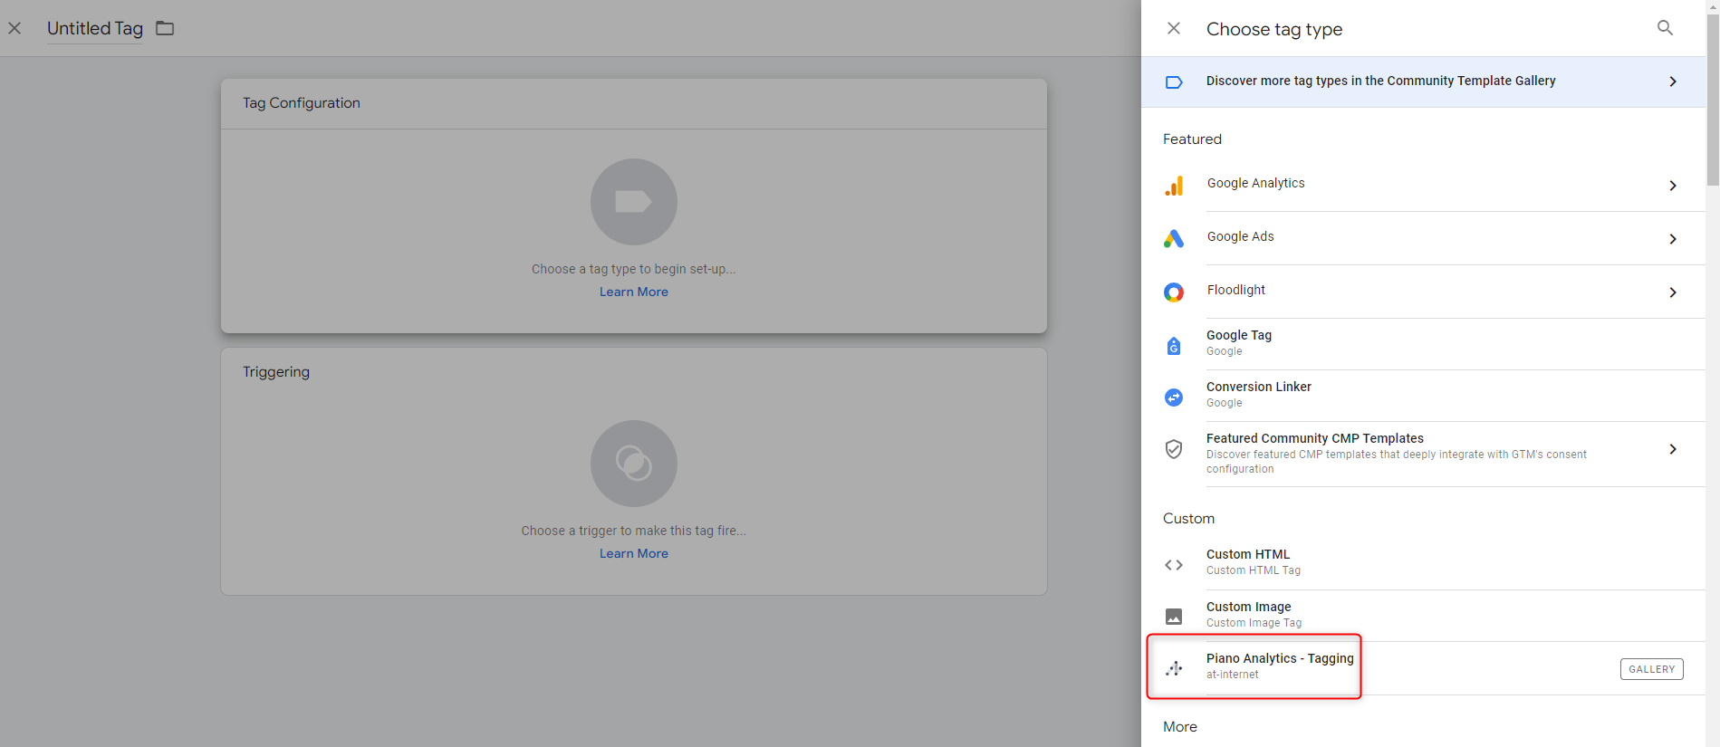
Task: Open Learn More link under Tag Configuration
Action: pyautogui.click(x=633, y=292)
